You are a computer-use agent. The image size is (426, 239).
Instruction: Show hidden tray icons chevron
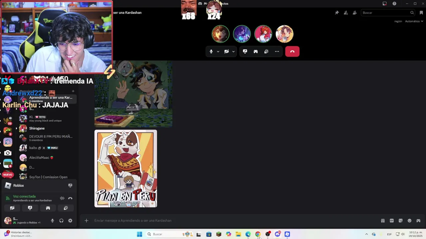366,234
